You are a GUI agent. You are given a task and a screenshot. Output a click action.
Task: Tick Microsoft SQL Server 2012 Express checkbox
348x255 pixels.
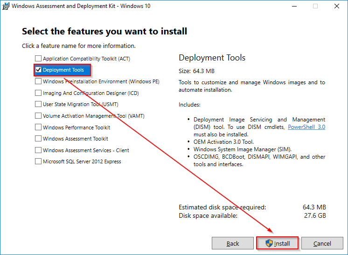[38, 161]
